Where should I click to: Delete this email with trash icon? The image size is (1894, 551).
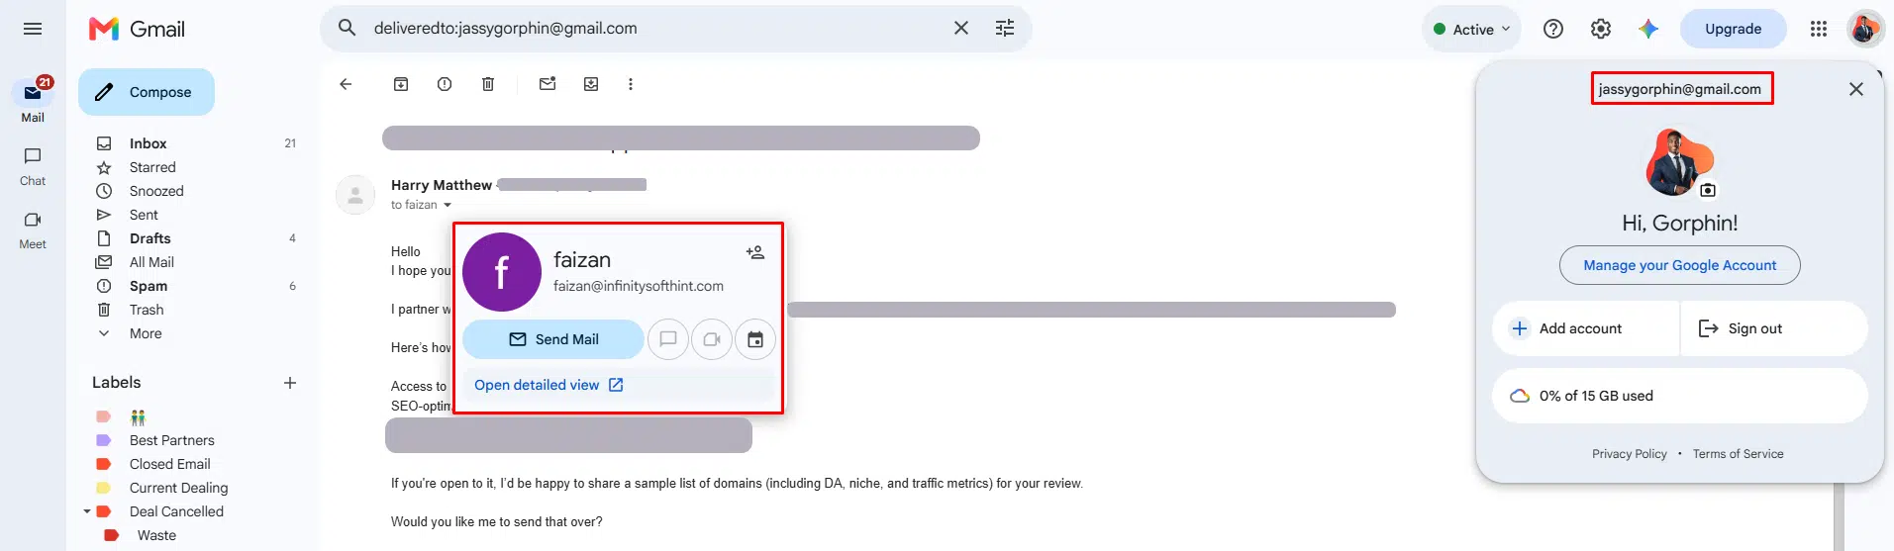click(488, 84)
